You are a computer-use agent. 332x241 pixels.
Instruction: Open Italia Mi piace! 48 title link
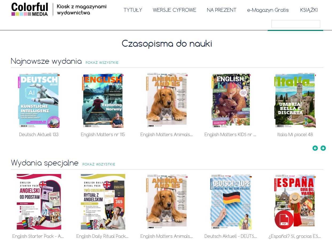295,135
